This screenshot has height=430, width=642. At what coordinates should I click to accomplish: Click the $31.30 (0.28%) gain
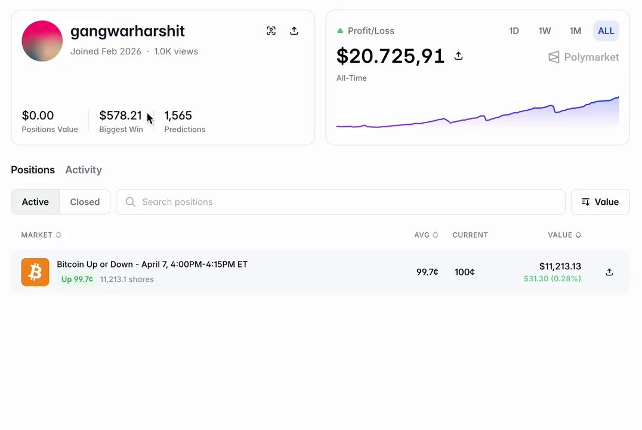click(553, 279)
